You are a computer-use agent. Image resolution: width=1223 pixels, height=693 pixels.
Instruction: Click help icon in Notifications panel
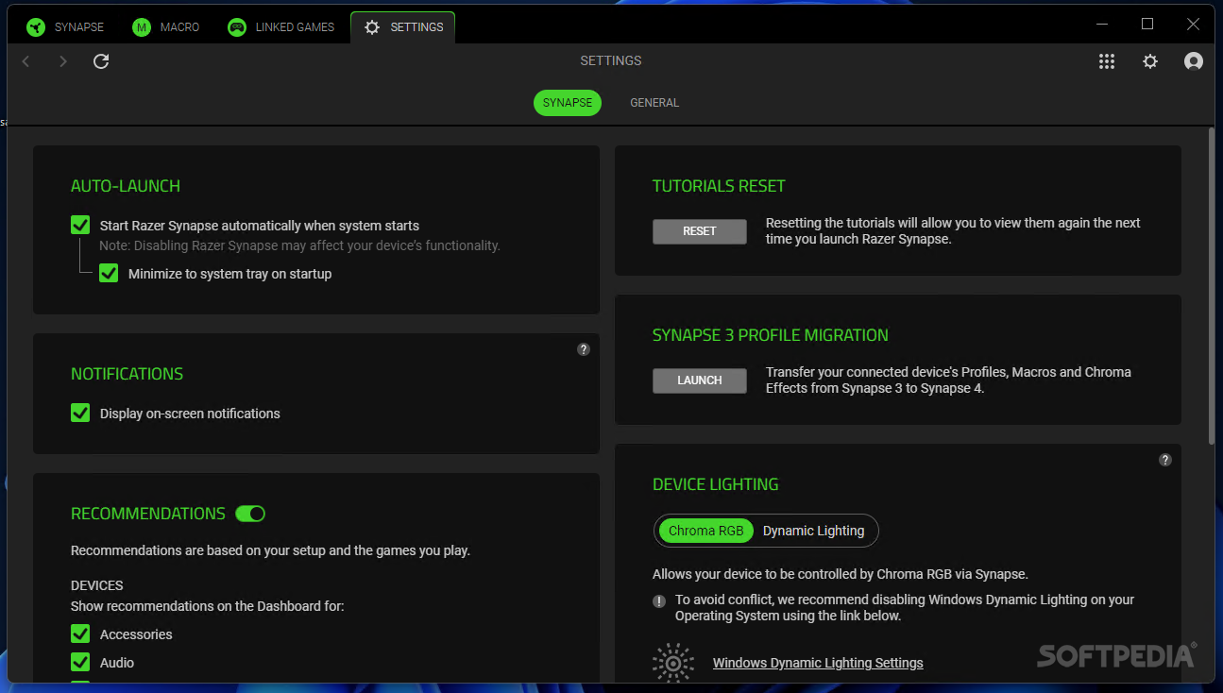point(584,349)
